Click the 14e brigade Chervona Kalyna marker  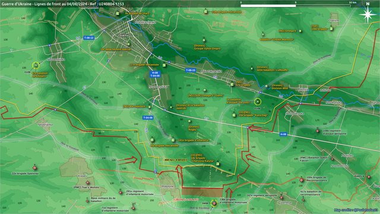(218, 164)
